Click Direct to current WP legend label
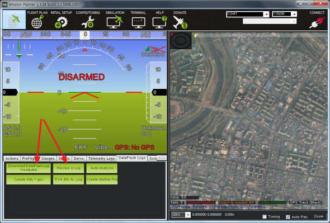 pyautogui.click(x=237, y=202)
